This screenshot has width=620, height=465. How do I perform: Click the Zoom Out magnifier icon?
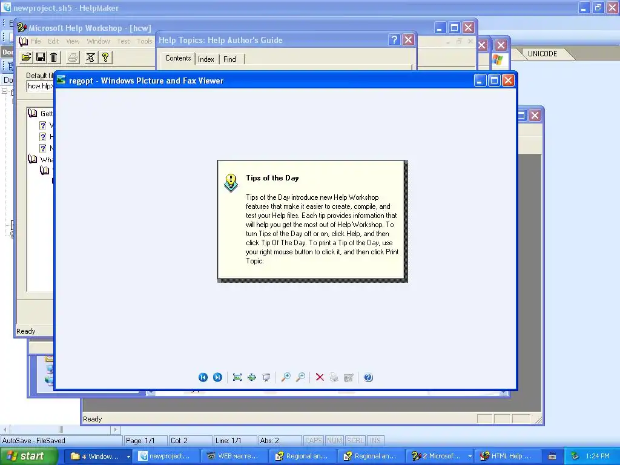tap(300, 377)
